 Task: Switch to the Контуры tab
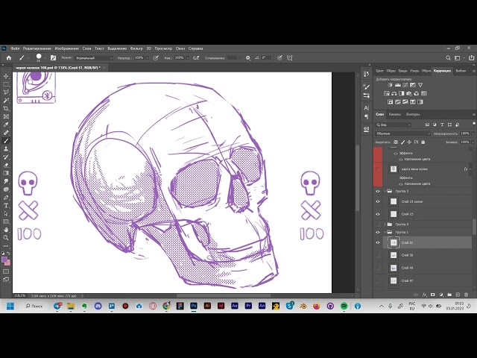pyautogui.click(x=413, y=114)
